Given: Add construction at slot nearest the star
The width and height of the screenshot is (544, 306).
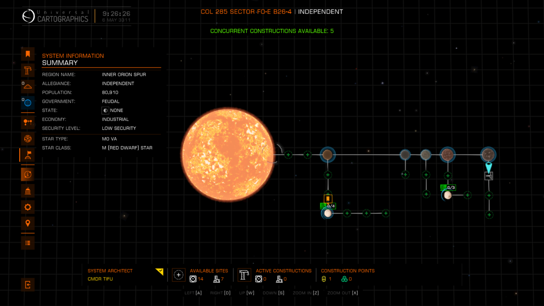Looking at the screenshot, I should [288, 155].
